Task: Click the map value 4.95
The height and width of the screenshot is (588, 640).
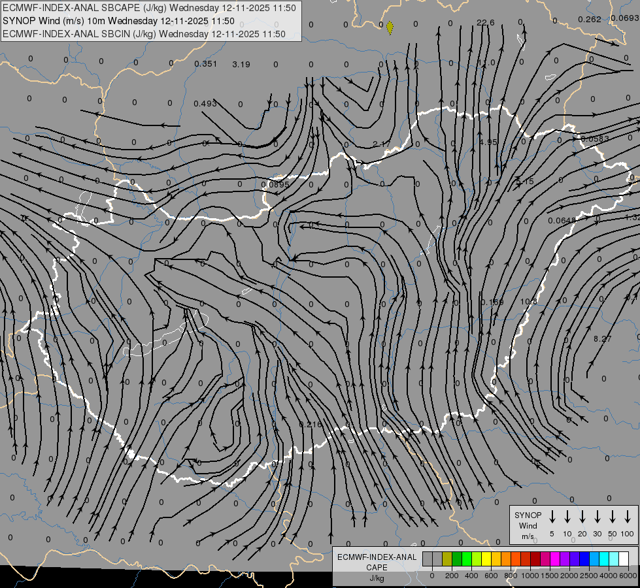Action: pyautogui.click(x=488, y=142)
